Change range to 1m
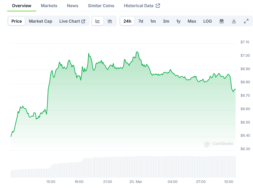The image size is (253, 188). pyautogui.click(x=153, y=21)
